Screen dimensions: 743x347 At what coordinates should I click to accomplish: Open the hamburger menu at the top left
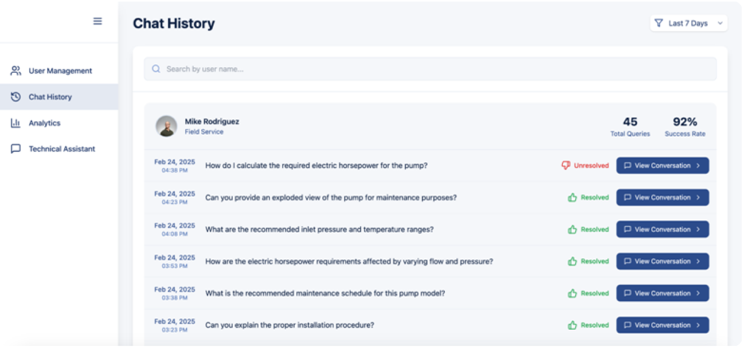pos(97,21)
